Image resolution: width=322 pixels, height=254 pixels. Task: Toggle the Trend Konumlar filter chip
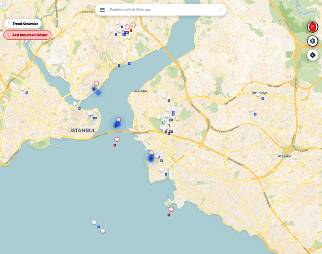pos(23,24)
